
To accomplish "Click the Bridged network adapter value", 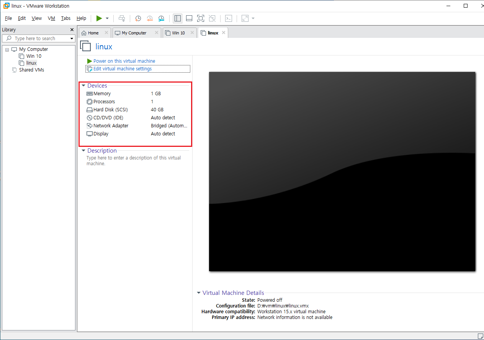I will (169, 126).
